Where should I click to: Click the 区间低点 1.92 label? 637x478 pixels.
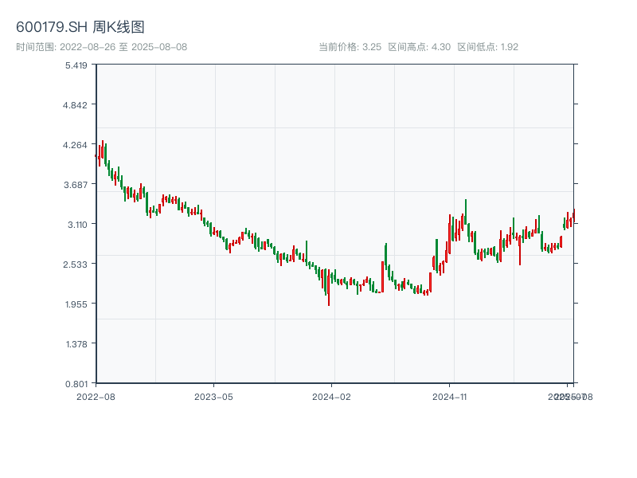[487, 47]
